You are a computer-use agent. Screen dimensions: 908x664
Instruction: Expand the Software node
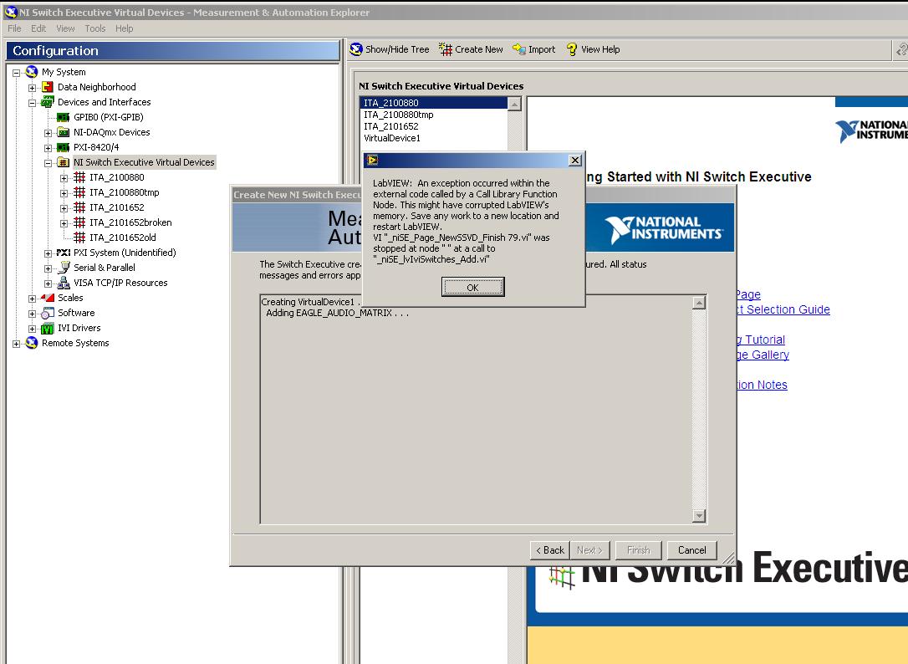coord(32,314)
